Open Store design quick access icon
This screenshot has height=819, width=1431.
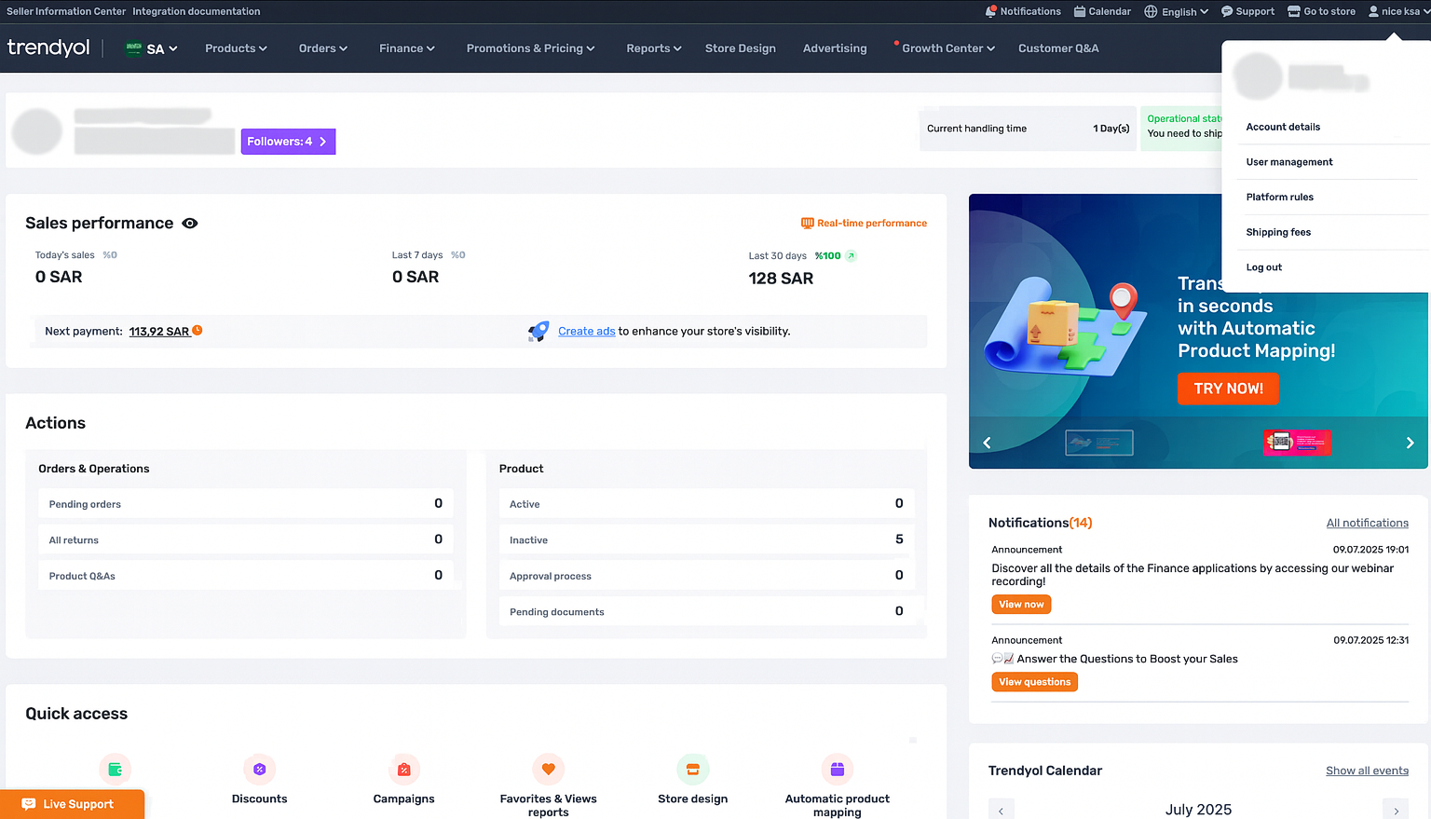click(x=692, y=770)
